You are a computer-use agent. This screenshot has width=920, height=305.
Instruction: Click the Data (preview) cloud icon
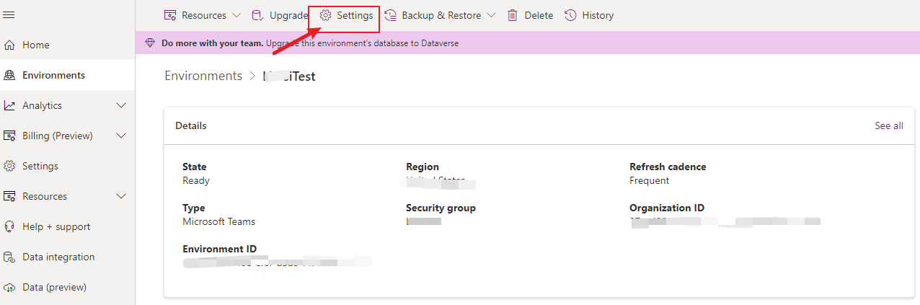(9, 287)
